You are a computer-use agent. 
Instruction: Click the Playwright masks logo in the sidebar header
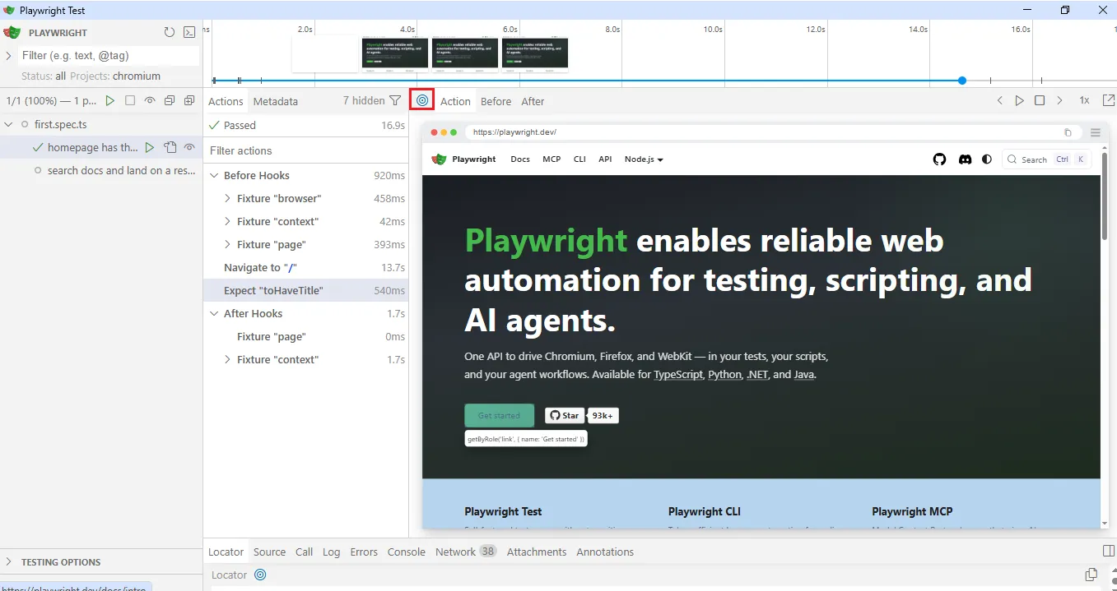(x=12, y=33)
